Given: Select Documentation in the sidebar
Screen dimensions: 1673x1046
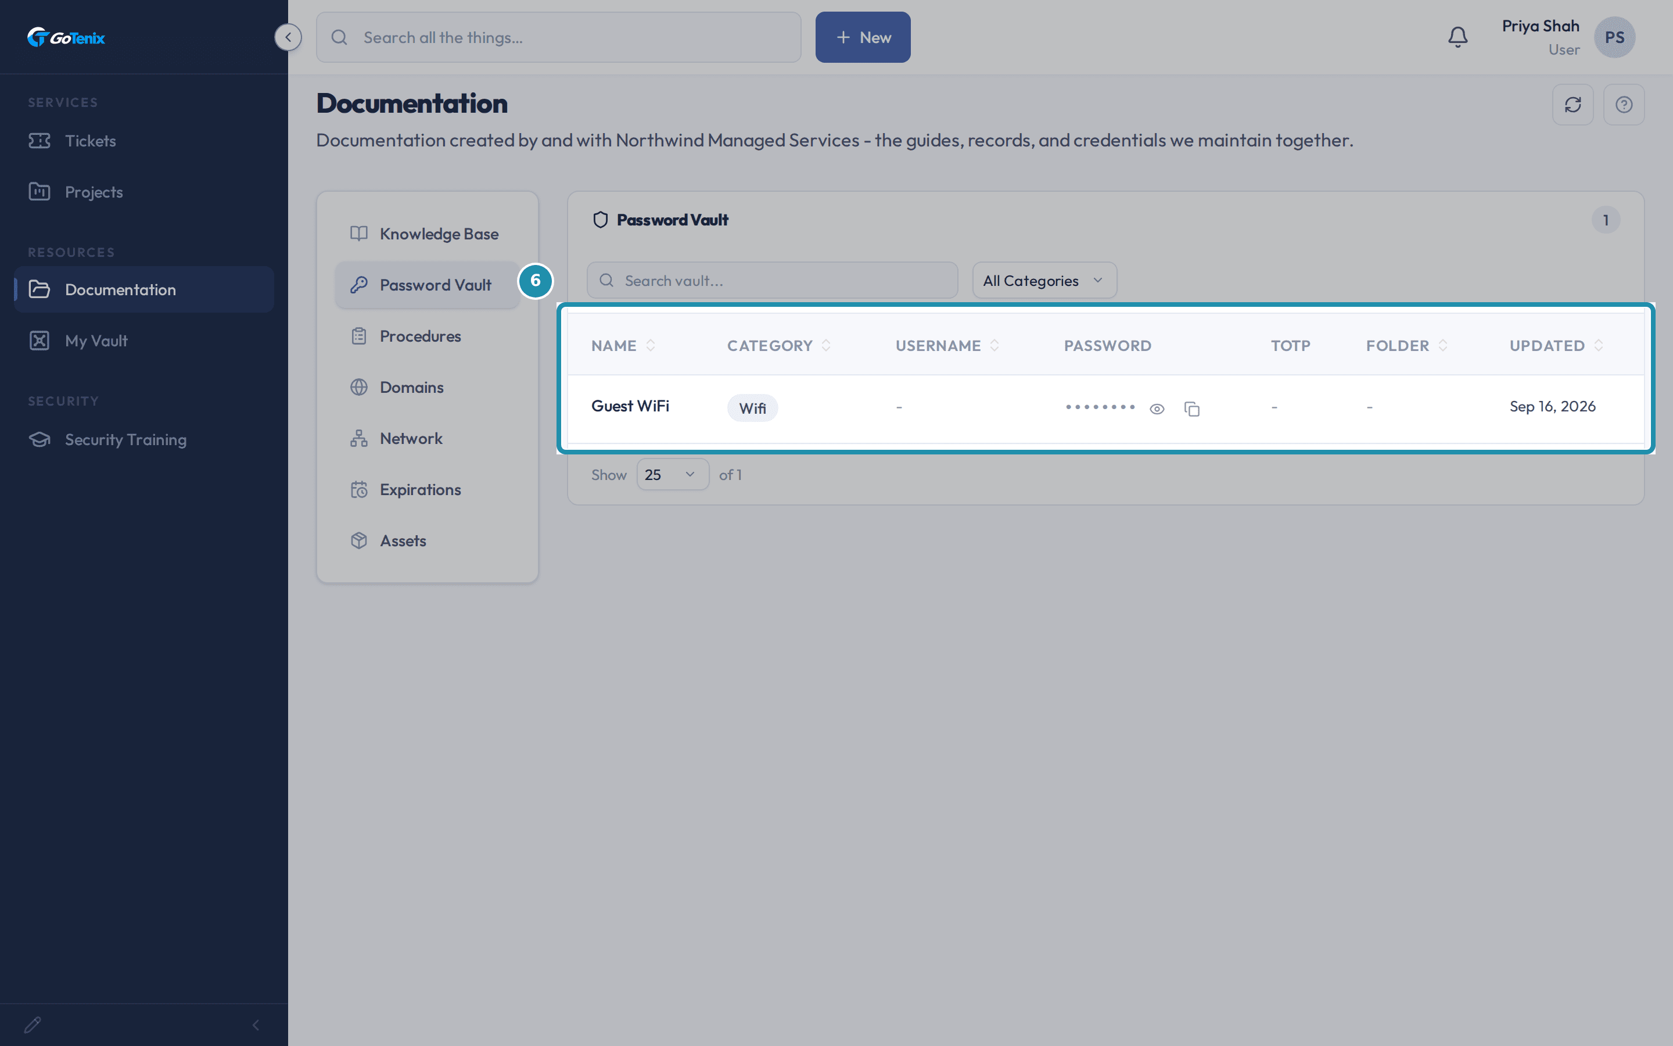Looking at the screenshot, I should tap(144, 289).
